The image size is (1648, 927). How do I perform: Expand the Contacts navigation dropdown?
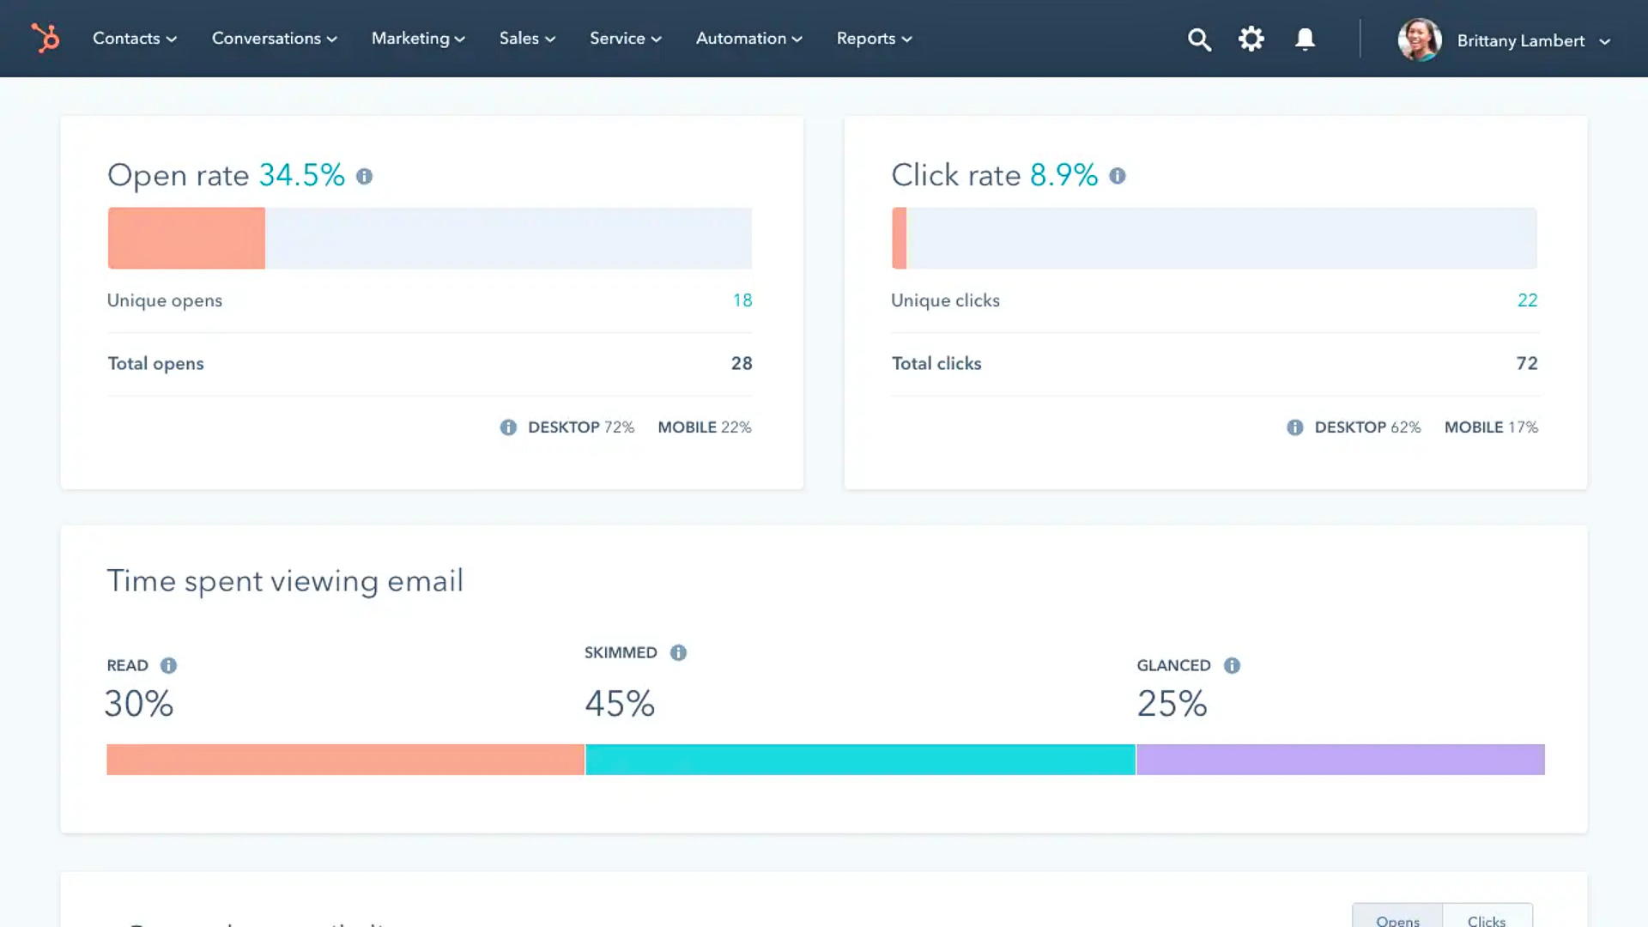click(x=135, y=39)
